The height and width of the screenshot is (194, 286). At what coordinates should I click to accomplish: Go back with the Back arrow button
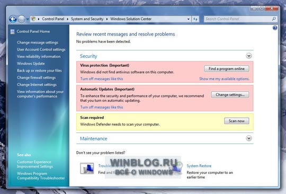coord(13,19)
